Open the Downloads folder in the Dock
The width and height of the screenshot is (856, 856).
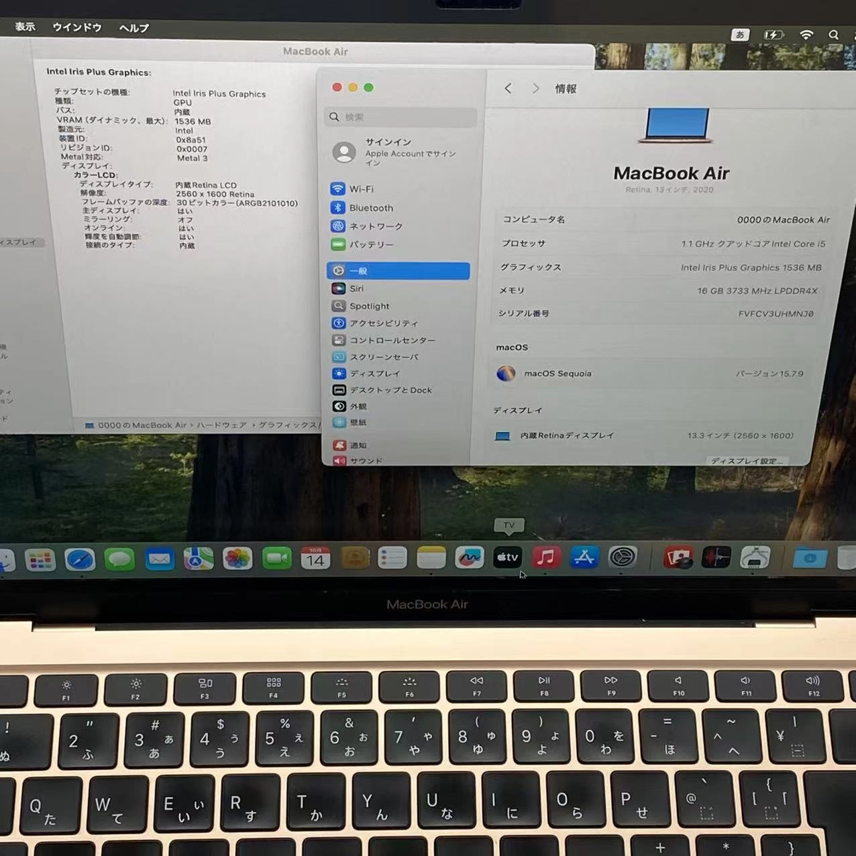tap(810, 558)
